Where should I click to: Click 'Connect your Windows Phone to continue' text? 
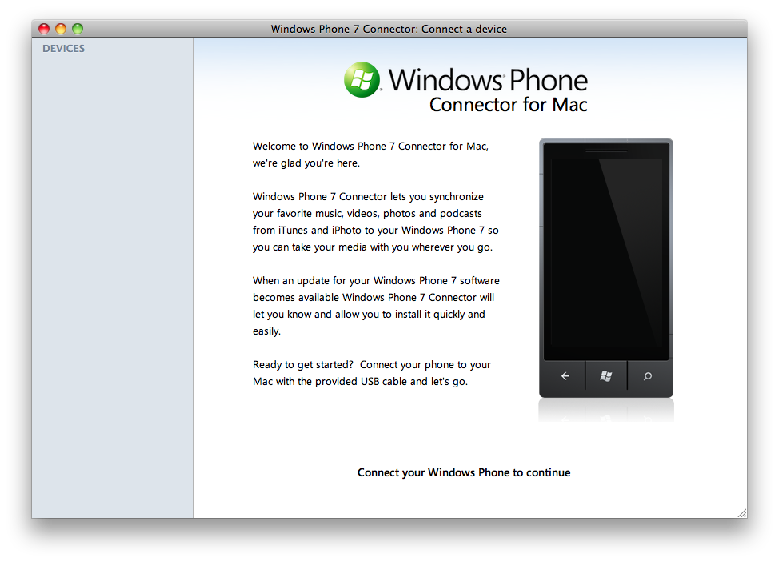click(464, 472)
